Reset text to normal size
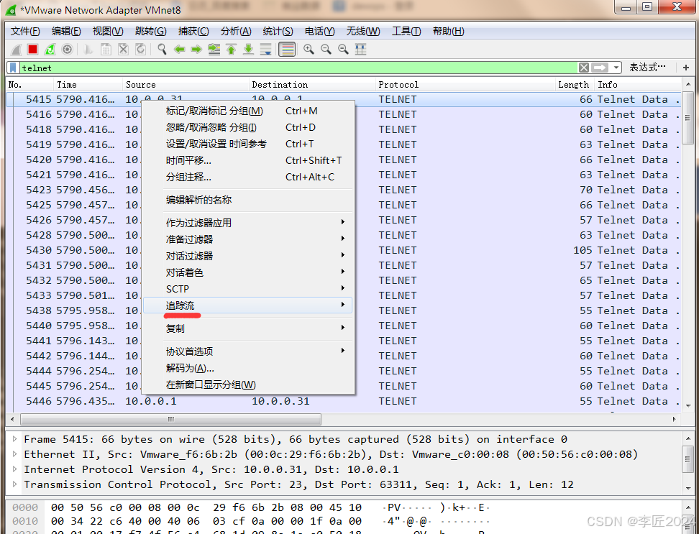This screenshot has width=699, height=534. point(343,50)
